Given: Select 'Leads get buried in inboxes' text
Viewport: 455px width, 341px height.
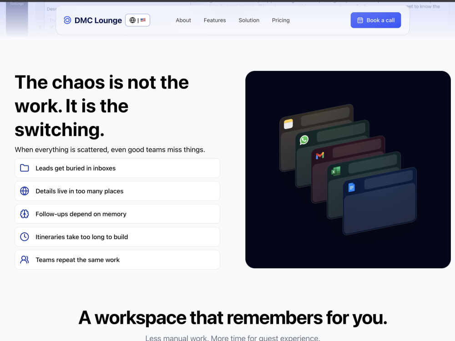Looking at the screenshot, I should click(76, 168).
